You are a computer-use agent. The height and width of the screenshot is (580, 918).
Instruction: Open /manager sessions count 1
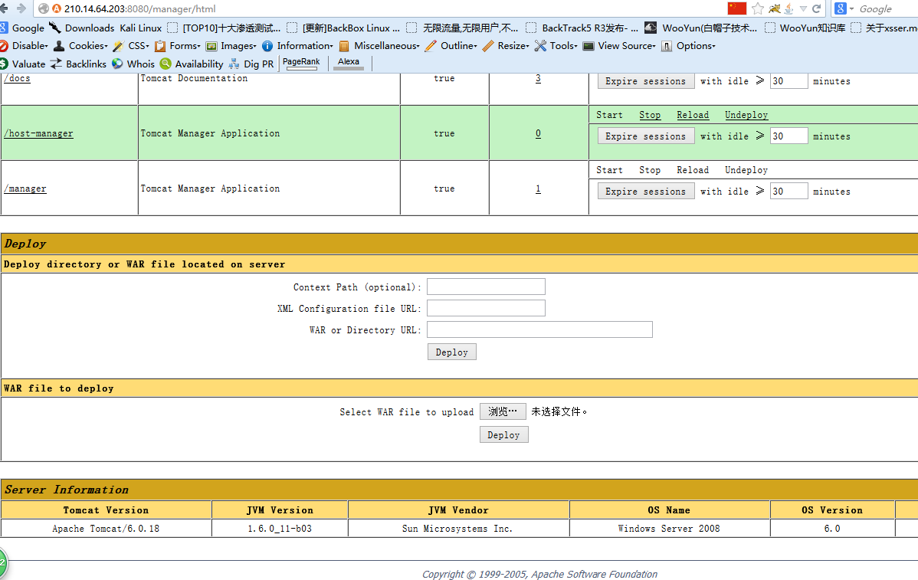pos(538,188)
